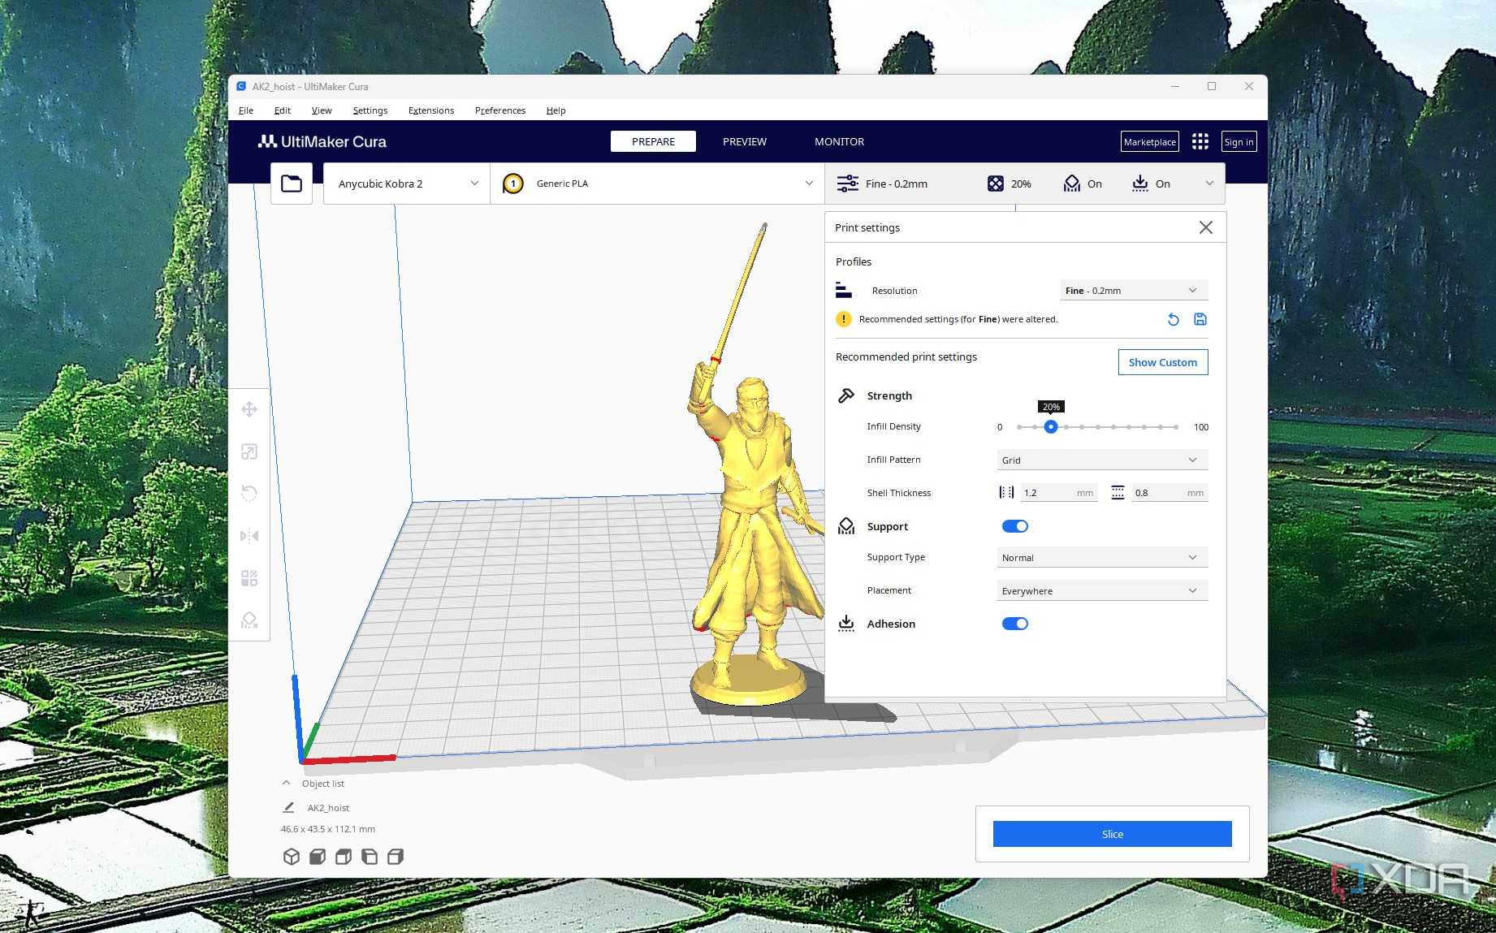Viewport: 1496px width, 933px height.
Task: Switch to left side view cube icon
Action: coord(370,857)
